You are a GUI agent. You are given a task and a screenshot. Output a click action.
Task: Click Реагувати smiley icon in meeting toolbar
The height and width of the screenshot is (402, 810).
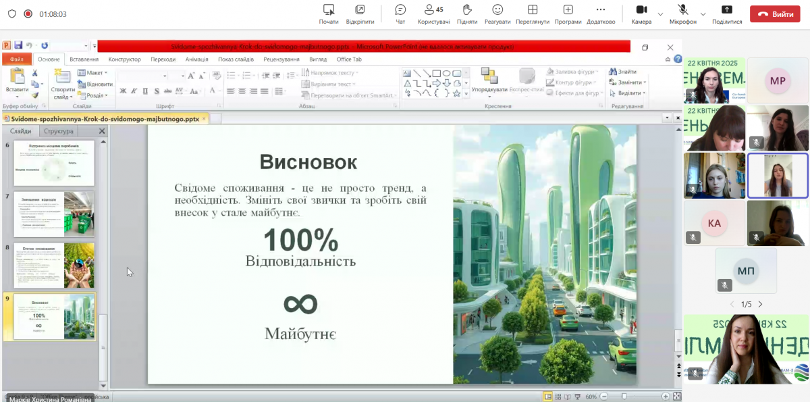497,14
